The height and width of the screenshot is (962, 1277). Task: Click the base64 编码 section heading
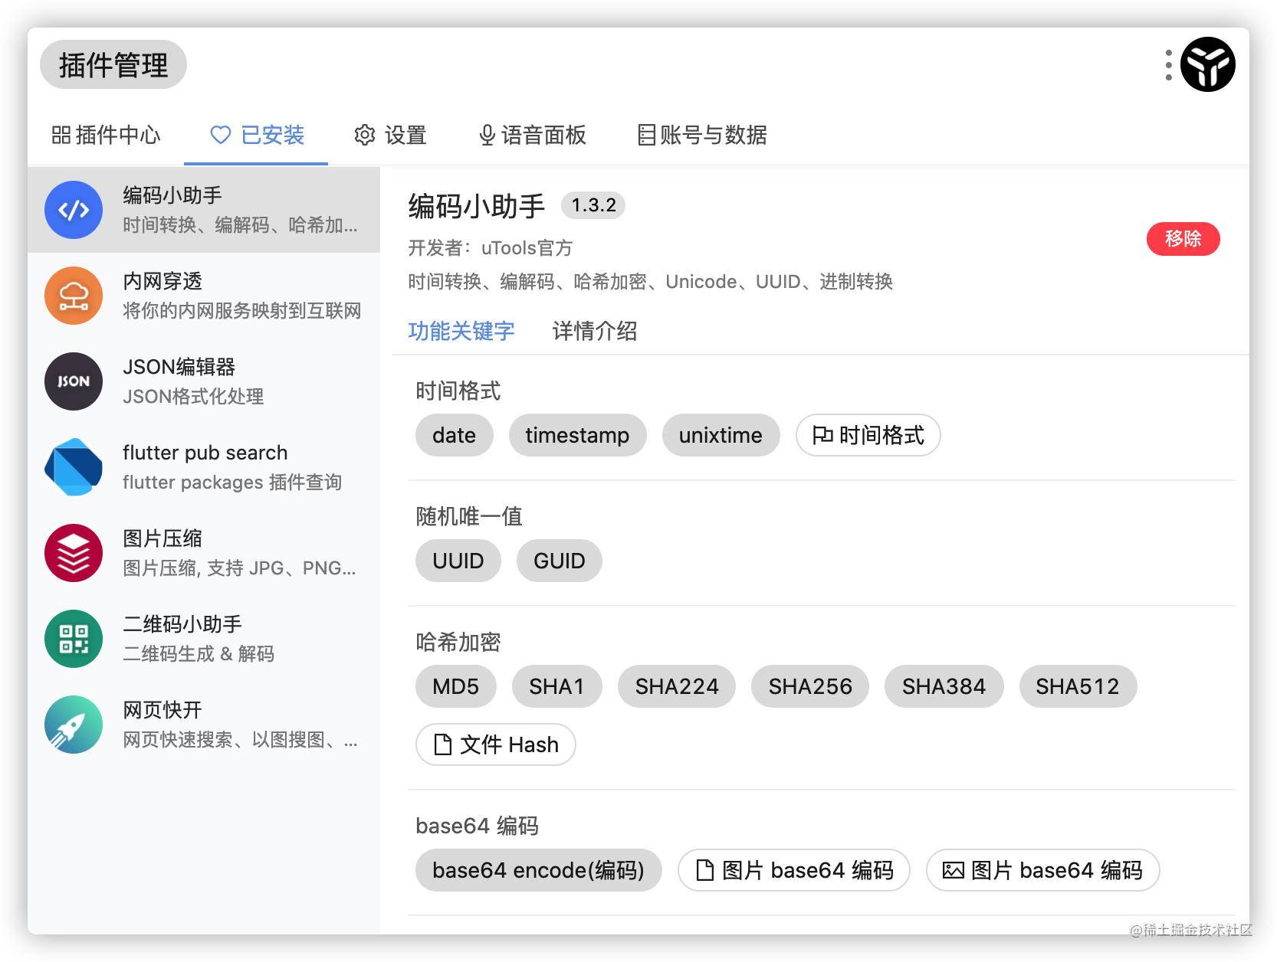(478, 826)
